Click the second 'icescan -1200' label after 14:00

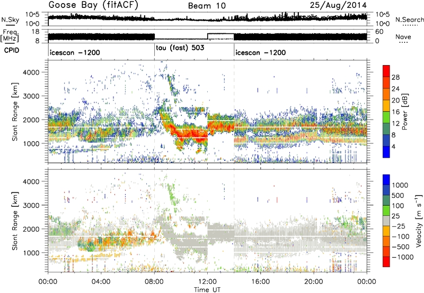coord(261,52)
